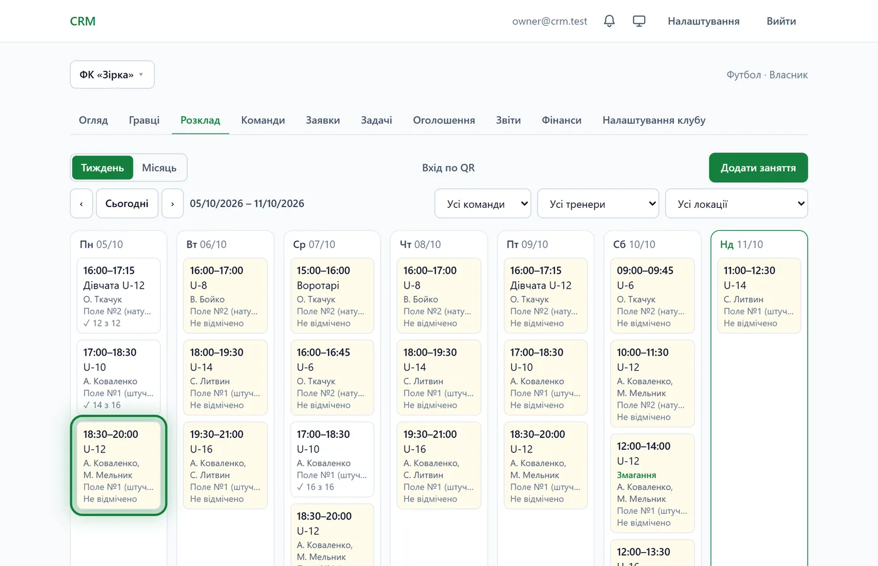This screenshot has height=566, width=878.
Task: Open Wednesday 17:00–18:30 U-10 session
Action: [332, 459]
